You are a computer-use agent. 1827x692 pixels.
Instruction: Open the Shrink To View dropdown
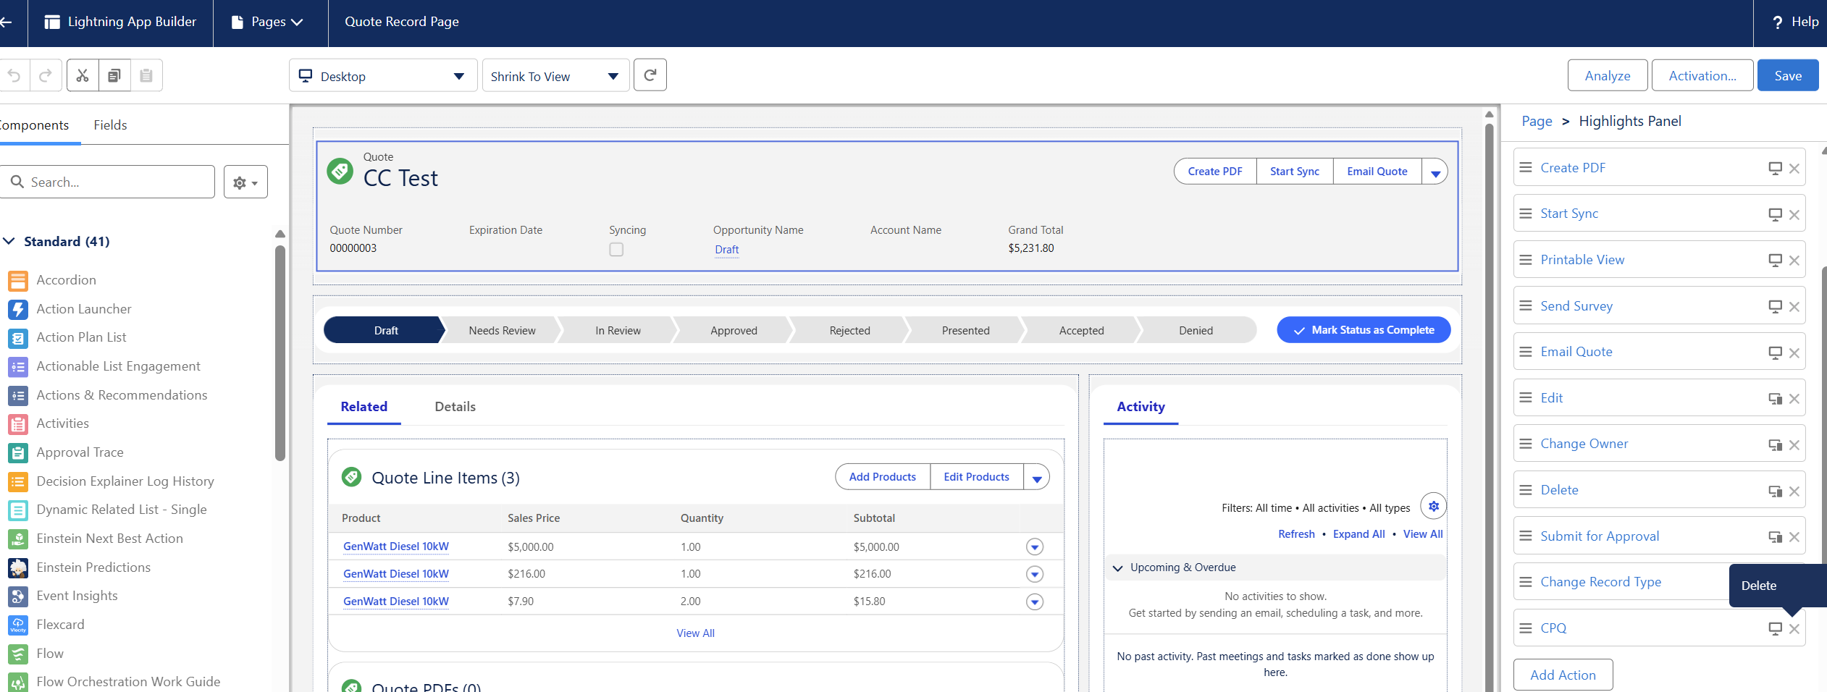tap(555, 76)
